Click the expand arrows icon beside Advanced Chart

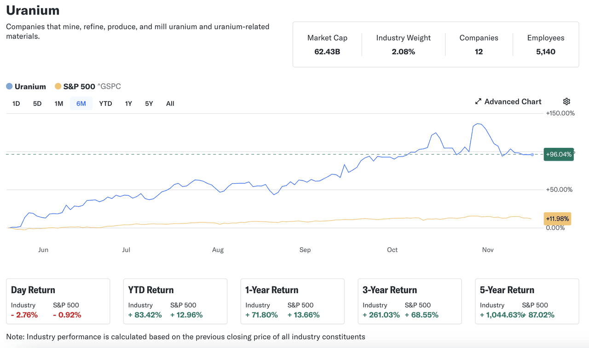pos(478,102)
